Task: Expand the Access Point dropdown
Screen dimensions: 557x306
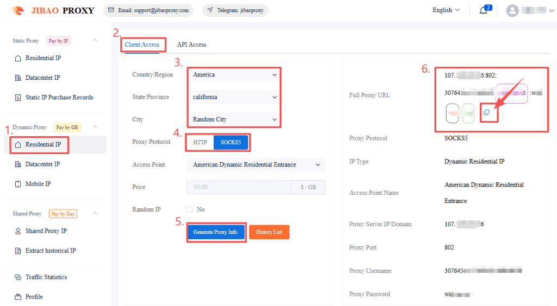Action: tap(256, 165)
